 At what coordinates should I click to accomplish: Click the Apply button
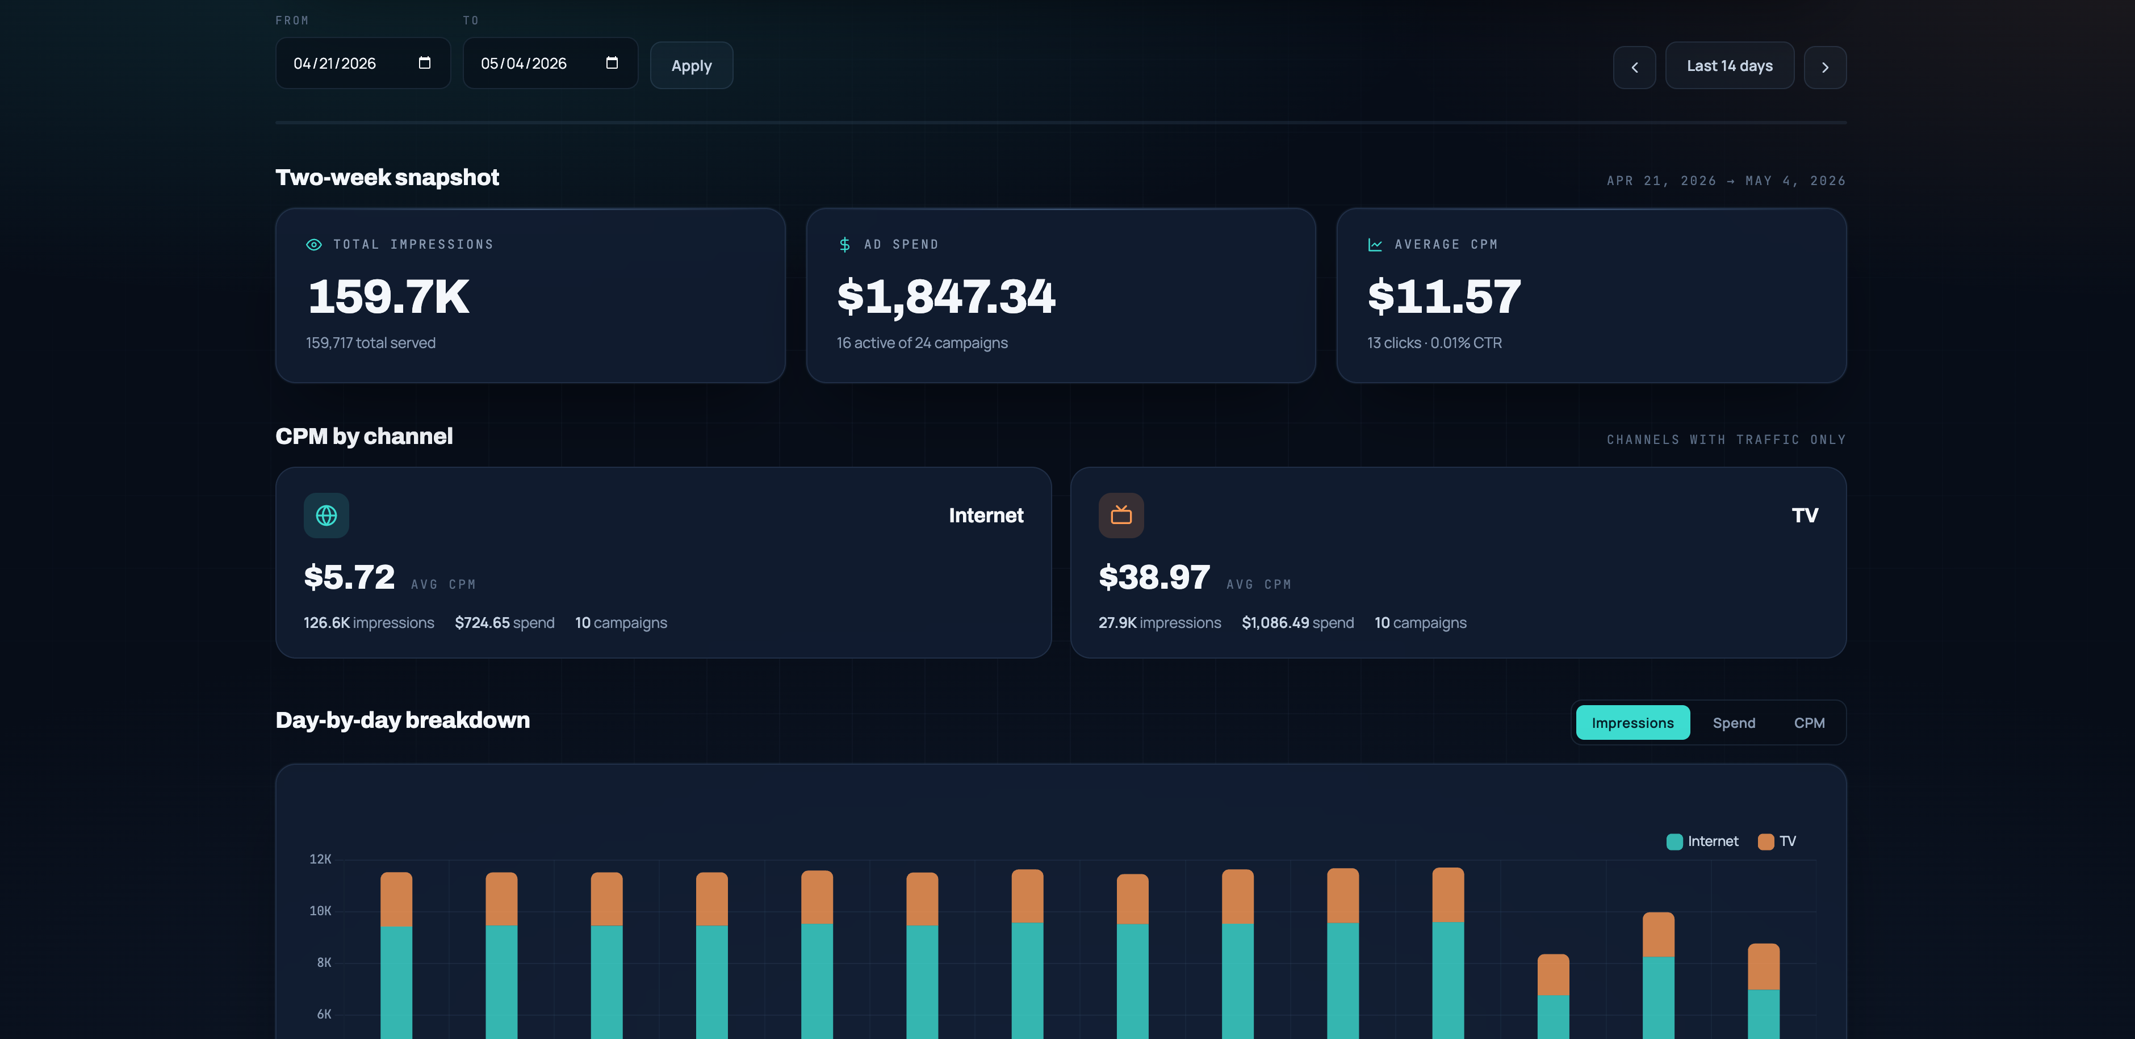click(691, 65)
